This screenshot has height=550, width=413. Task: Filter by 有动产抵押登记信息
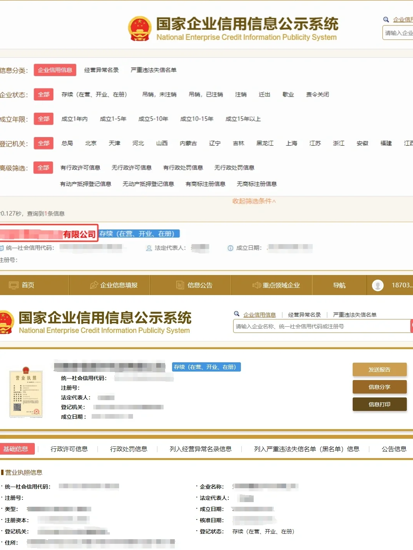coord(86,184)
